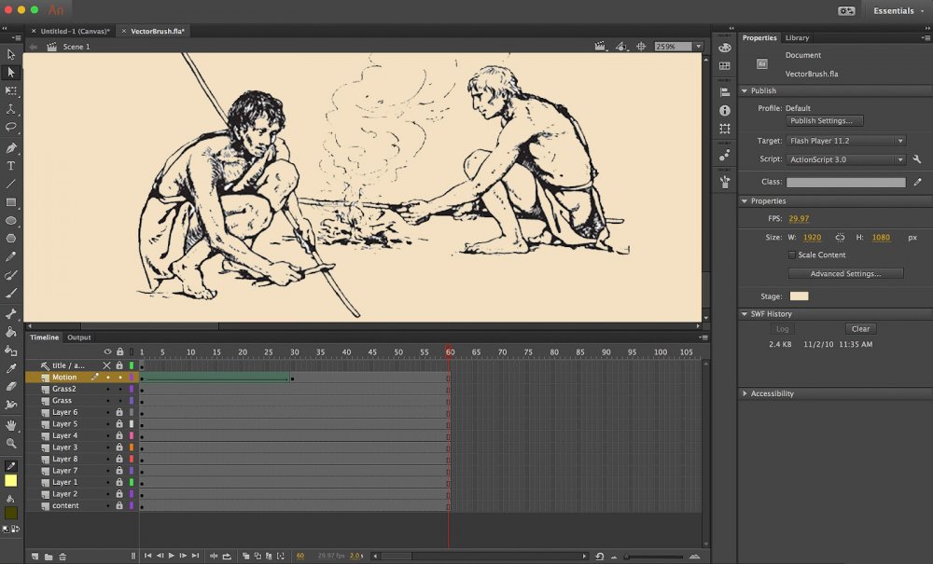Image resolution: width=933 pixels, height=564 pixels.
Task: Open the Stage color swatch
Action: [800, 296]
